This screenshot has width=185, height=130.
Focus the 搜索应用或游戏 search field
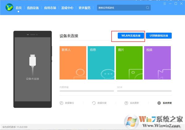pos(124,8)
